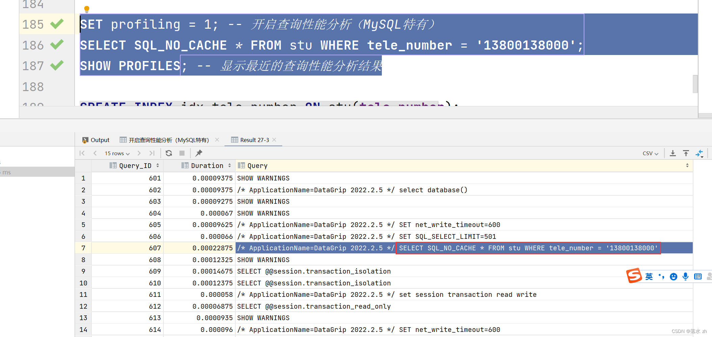This screenshot has height=337, width=712.
Task: Select Query cell 'select database()'
Action: [464, 190]
